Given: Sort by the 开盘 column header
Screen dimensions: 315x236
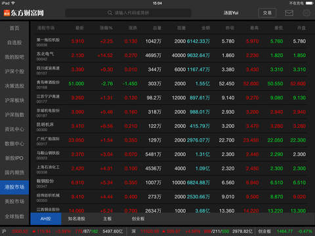Looking at the screenshot, I should point(301,28).
